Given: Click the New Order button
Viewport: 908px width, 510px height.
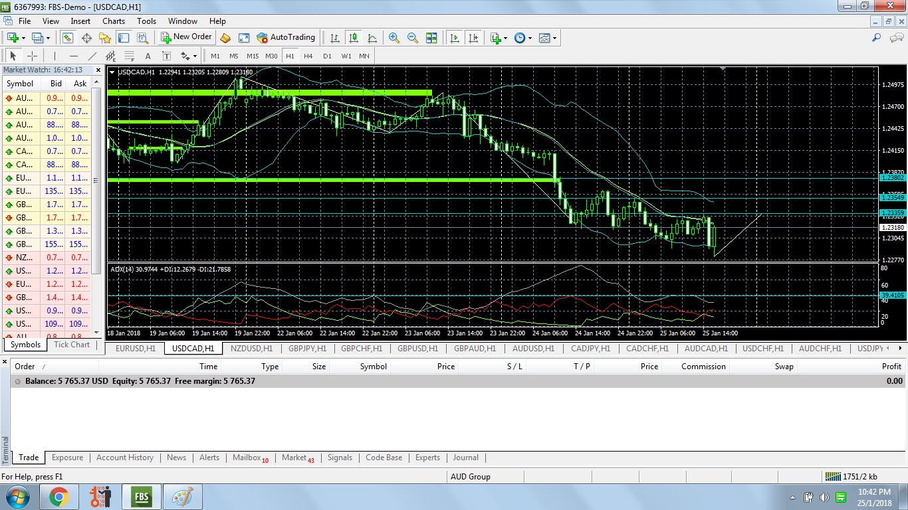Looking at the screenshot, I should pyautogui.click(x=186, y=37).
